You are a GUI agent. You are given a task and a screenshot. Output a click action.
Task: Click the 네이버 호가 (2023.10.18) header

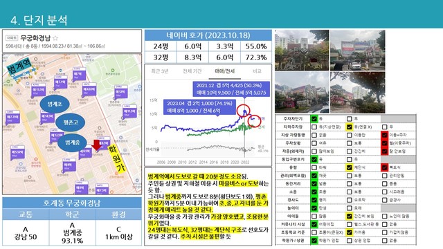point(208,35)
